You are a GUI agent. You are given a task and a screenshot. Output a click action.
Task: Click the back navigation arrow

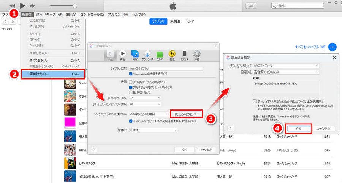click(x=5, y=21)
